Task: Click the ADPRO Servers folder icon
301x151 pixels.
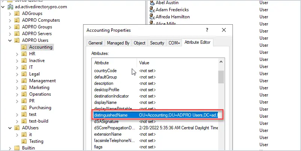Action: pyautogui.click(x=17, y=34)
